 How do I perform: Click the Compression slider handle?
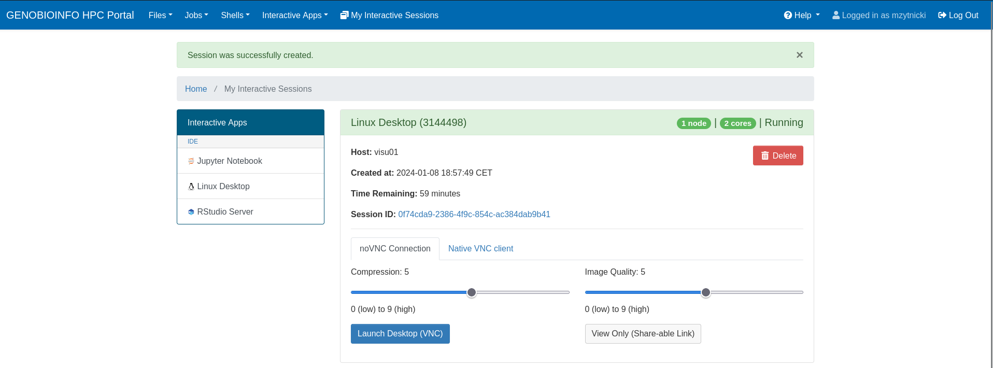point(472,292)
